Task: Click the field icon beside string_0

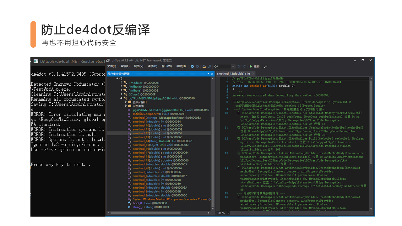Action: tap(130, 207)
